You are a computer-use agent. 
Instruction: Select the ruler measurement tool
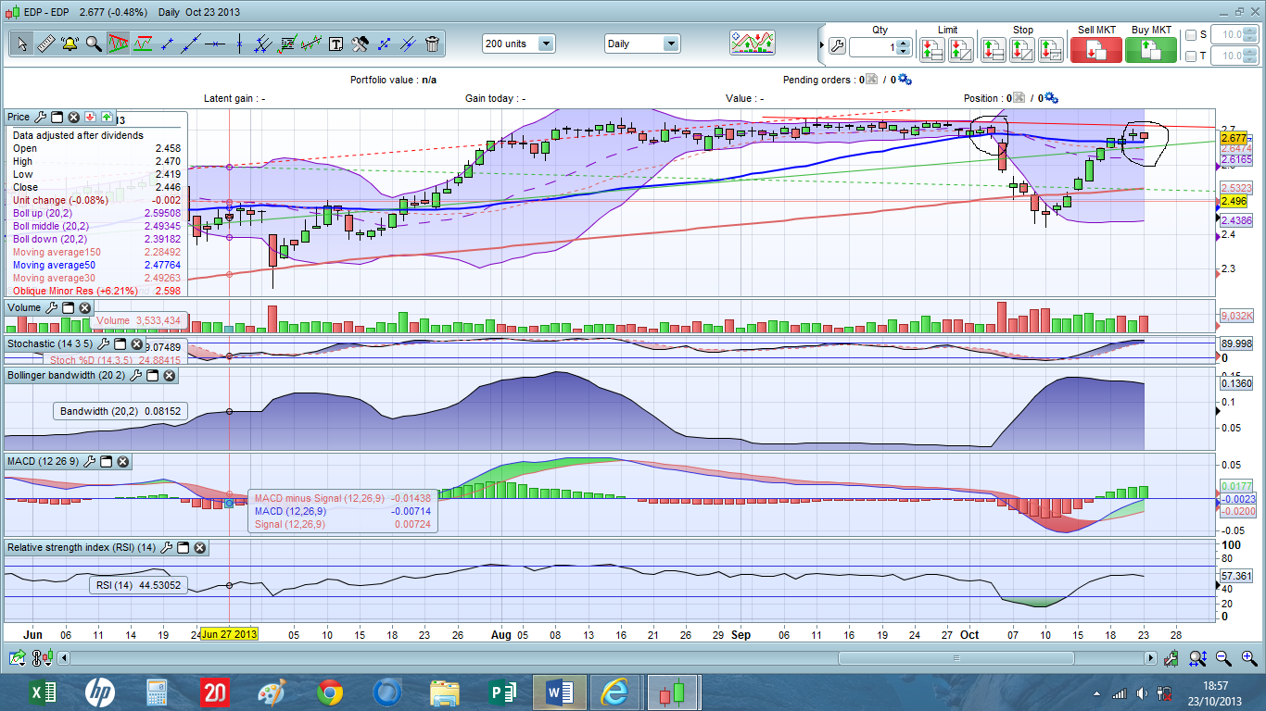45,44
